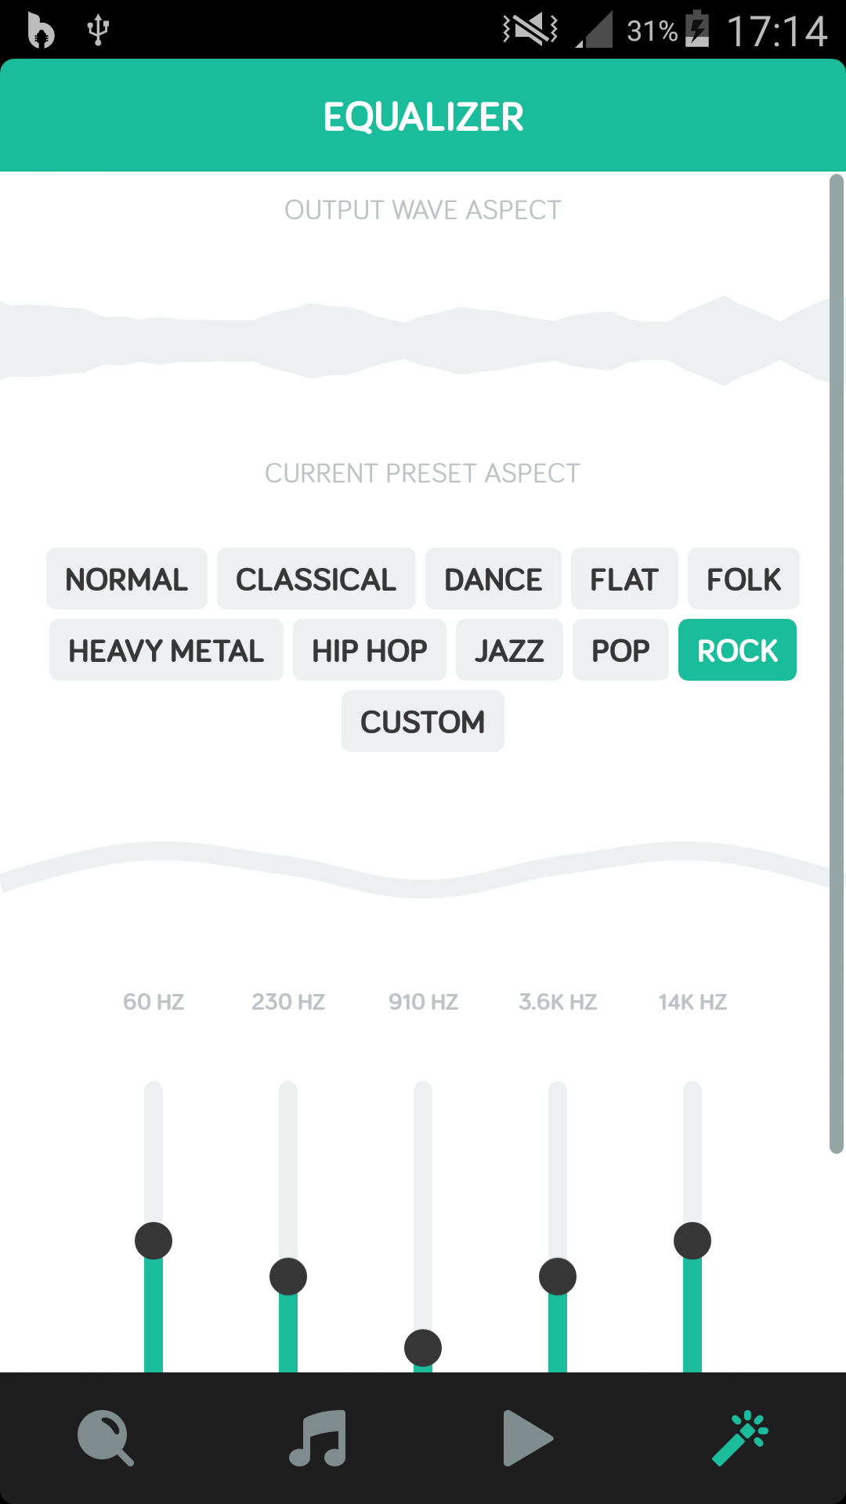Tap the signal strength status icon
The image size is (846, 1504).
595,31
